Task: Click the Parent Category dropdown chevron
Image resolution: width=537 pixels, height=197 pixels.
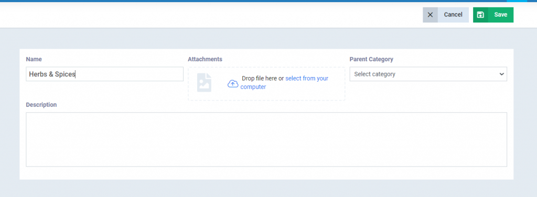Action: (501, 74)
